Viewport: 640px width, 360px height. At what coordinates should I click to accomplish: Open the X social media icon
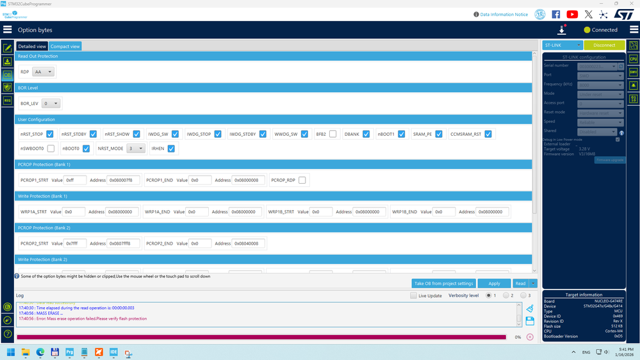tap(588, 14)
